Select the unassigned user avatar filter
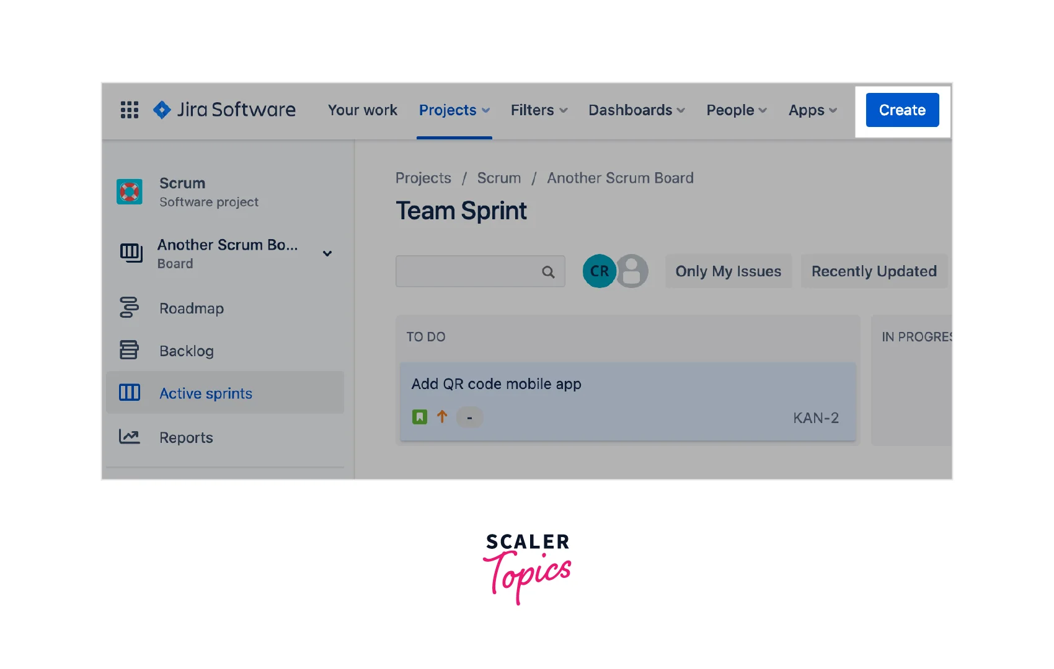This screenshot has height=669, width=1054. 633,271
